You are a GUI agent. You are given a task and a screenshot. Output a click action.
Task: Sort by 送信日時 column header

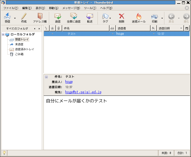click(x=170, y=29)
